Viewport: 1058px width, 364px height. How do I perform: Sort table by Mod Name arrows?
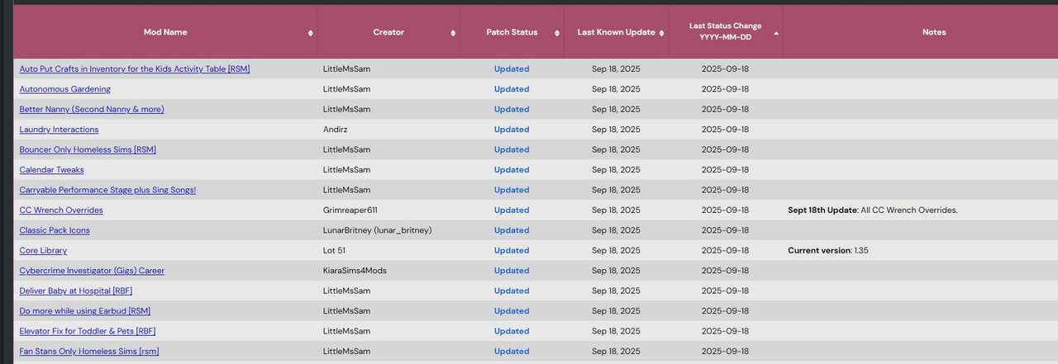tap(311, 33)
